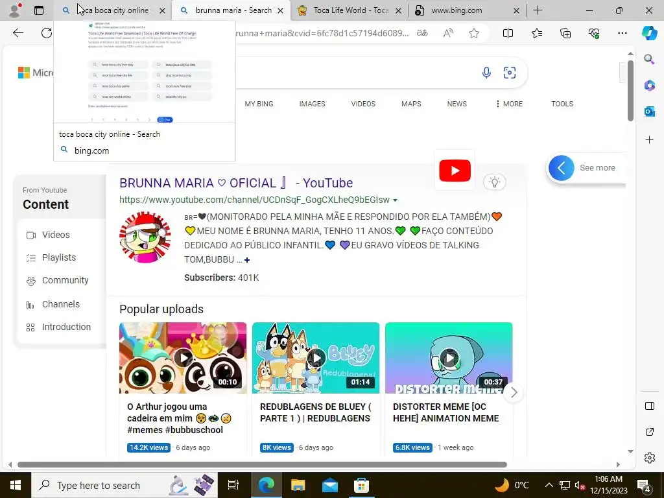
Task: Open Mail app from taskbar
Action: pos(330,485)
